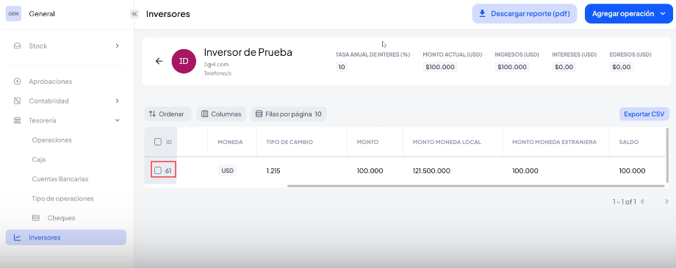This screenshot has height=268, width=676.
Task: Click the Tesorería bank icon
Action: coord(17,120)
